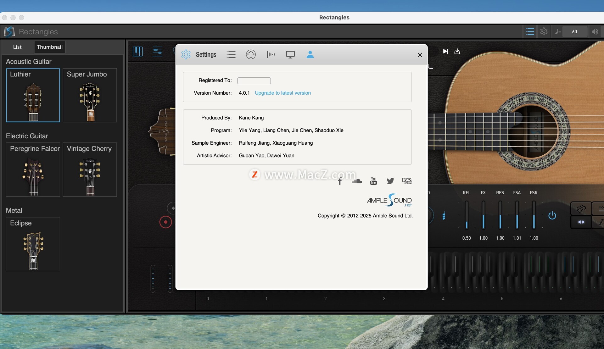The image size is (604, 349).
Task: Adjust the FX slider
Action: 484,215
